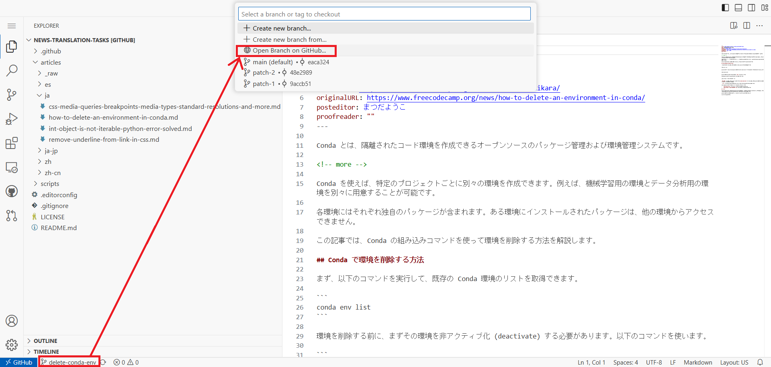
Task: Click Layout: US keyboard indicator
Action: coord(734,362)
